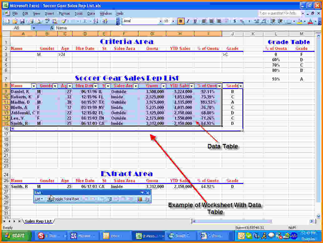Image resolution: width=323 pixels, height=243 pixels.
Task: Expand the font name combo box
Action: 161,21
